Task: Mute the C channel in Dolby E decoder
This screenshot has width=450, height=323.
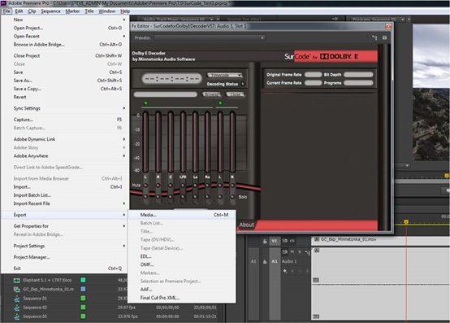Action: coord(171,186)
